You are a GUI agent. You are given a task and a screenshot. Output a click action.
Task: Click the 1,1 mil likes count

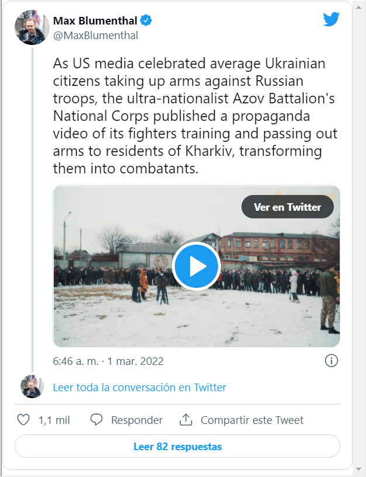54,420
